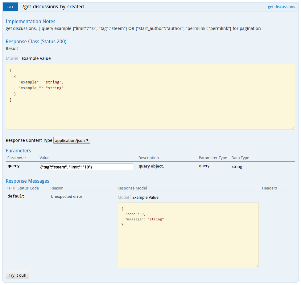
Task: Click the bold 'query' parameter name
Action: point(14,166)
